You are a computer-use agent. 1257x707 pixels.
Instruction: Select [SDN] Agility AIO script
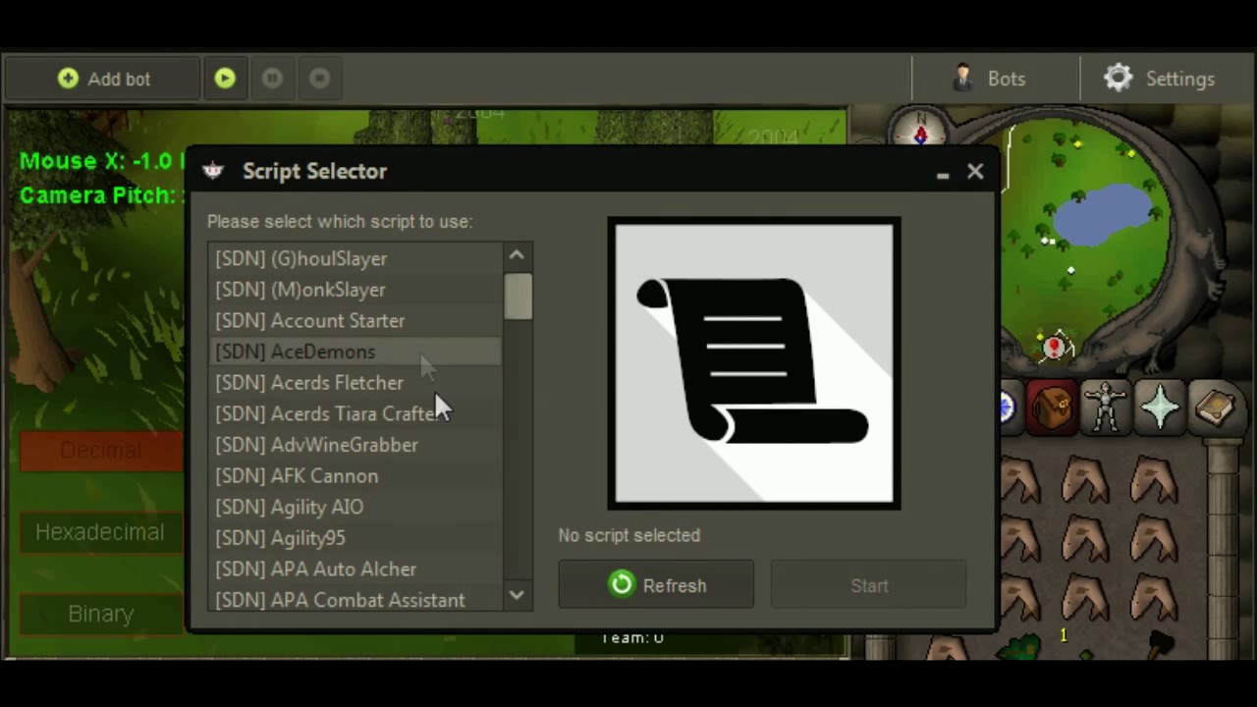click(355, 507)
